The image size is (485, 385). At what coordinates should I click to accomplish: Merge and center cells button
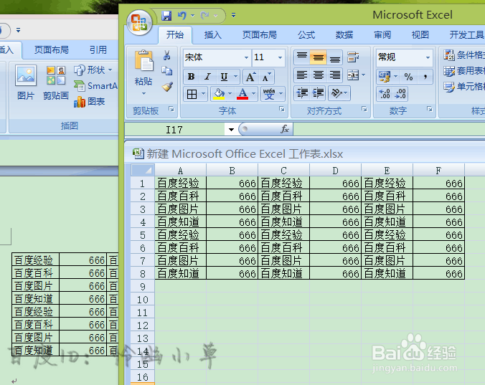pos(352,75)
